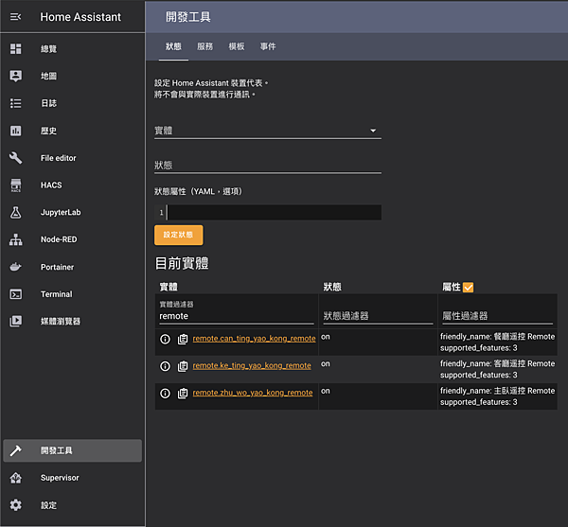Open the remote.zhu_wo_yao_kong_remote link
Screen dimensions: 568x527
click(253, 393)
